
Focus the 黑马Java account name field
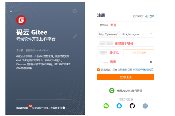tap(126, 25)
